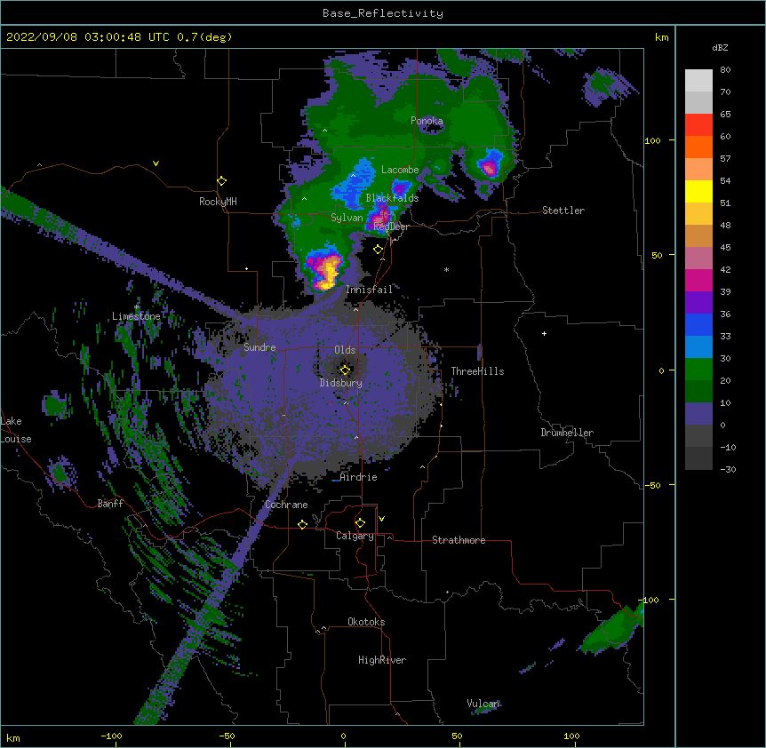Click the Stettler city label

(563, 211)
